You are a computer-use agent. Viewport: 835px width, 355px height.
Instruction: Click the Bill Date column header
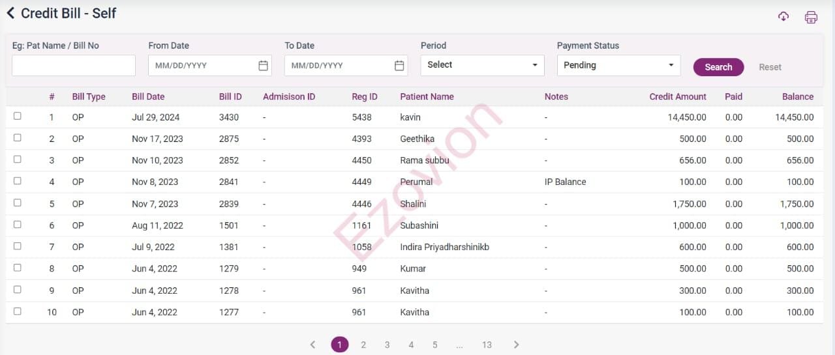148,96
